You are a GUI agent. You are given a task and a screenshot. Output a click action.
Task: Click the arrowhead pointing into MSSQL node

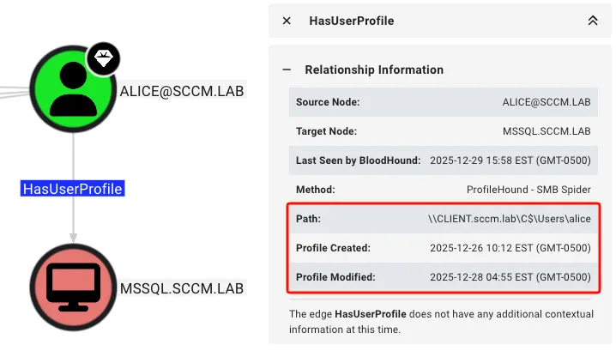(x=73, y=235)
